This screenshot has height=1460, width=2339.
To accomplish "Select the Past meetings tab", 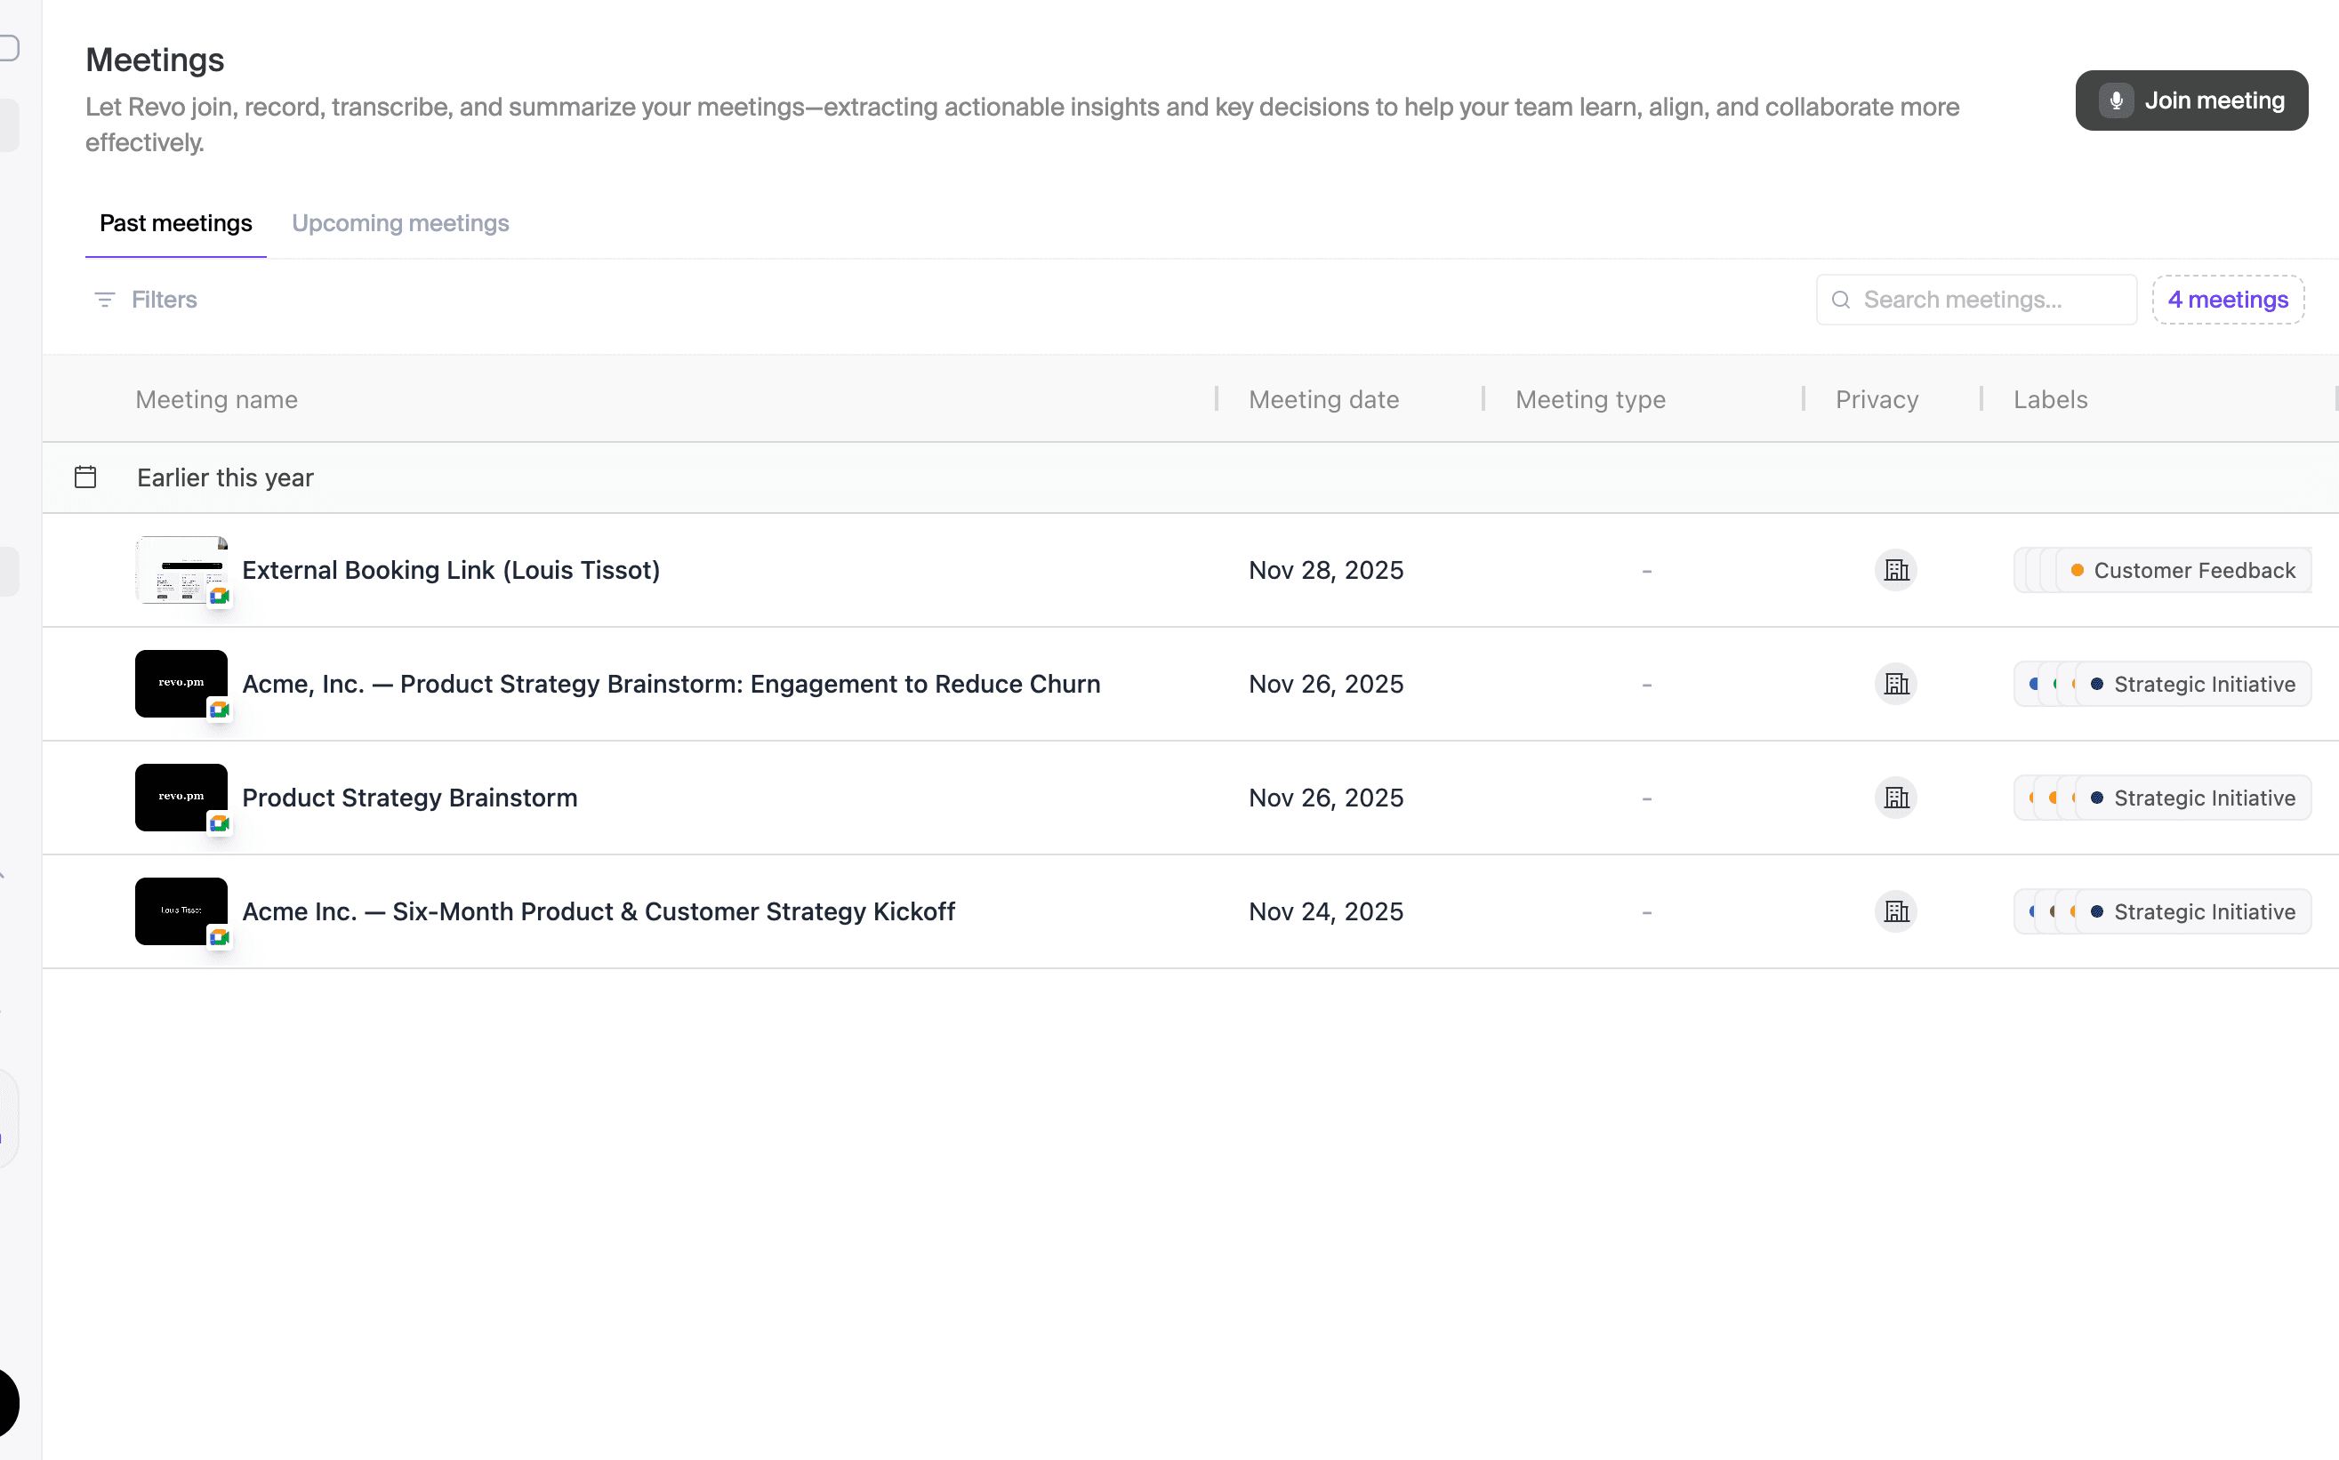I will tap(176, 223).
